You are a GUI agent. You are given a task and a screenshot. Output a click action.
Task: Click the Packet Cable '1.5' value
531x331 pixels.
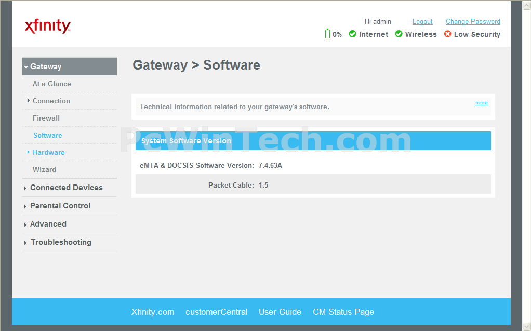tap(263, 185)
